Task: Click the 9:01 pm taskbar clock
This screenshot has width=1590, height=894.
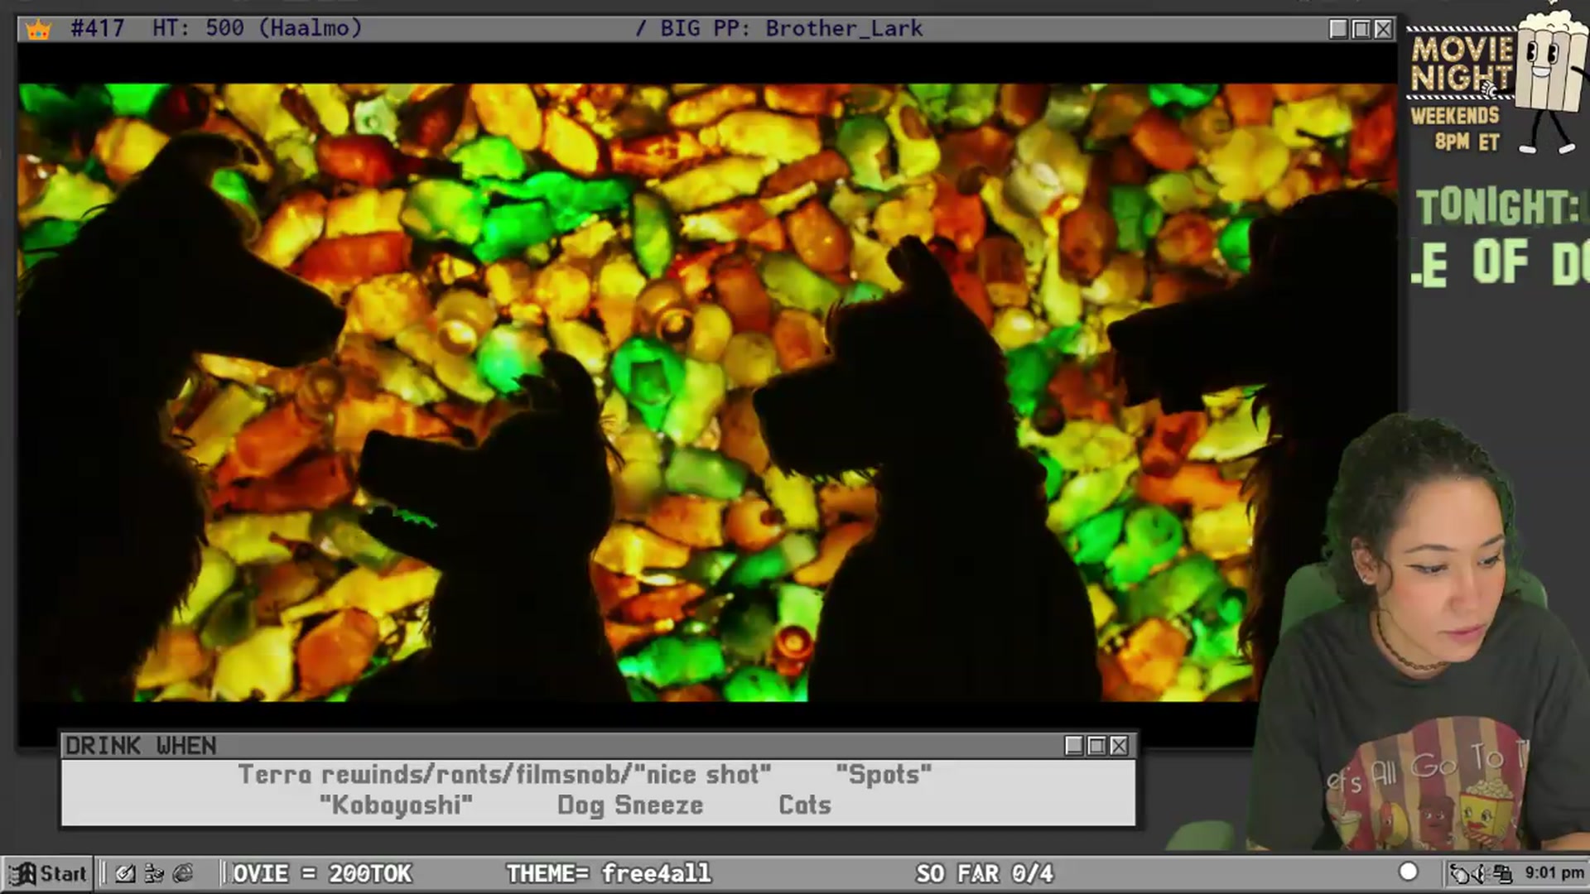Action: 1554,873
